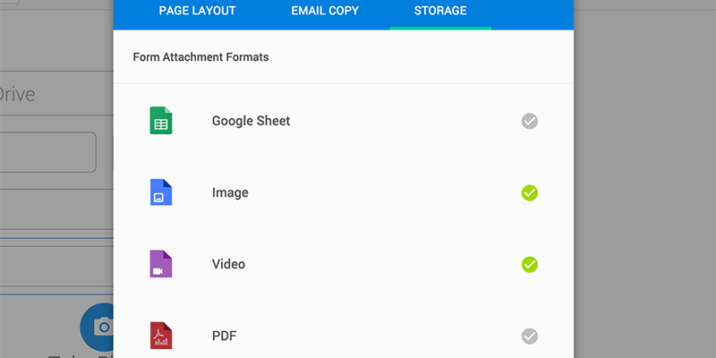Click the purple Video file icon

(161, 264)
